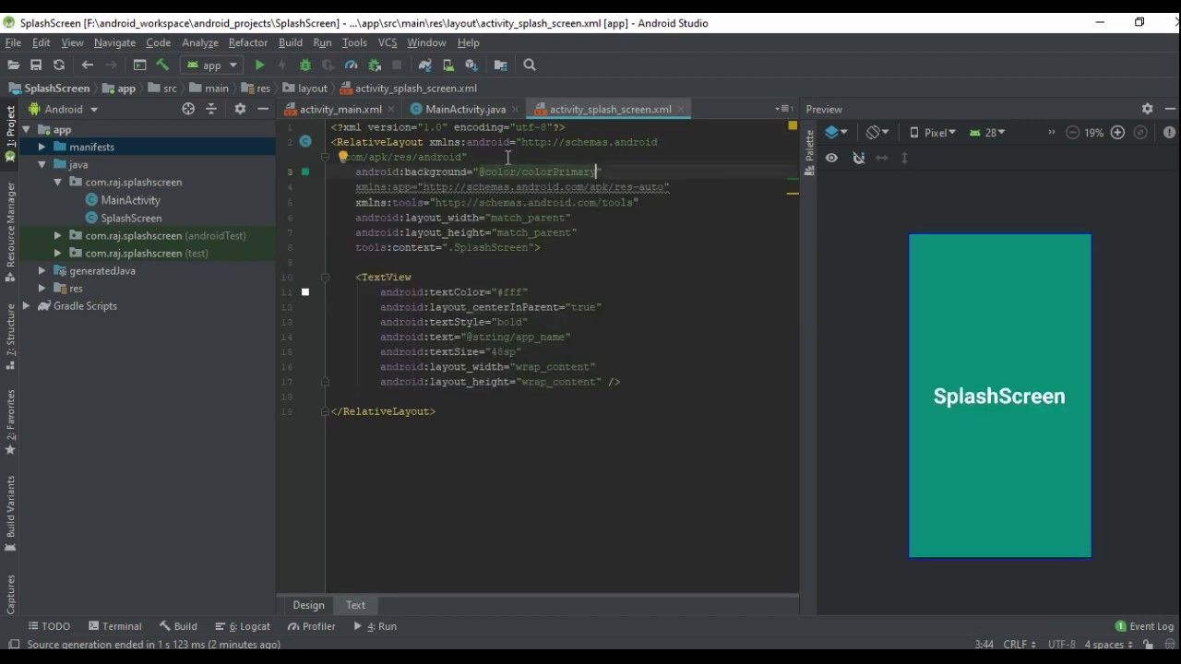Toggle the preview View Options eye icon
This screenshot has width=1181, height=664.
pos(831,158)
